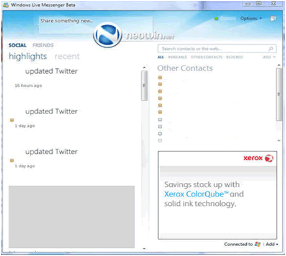Click the first orange contact status icon
The height and width of the screenshot is (256, 286).
160,77
